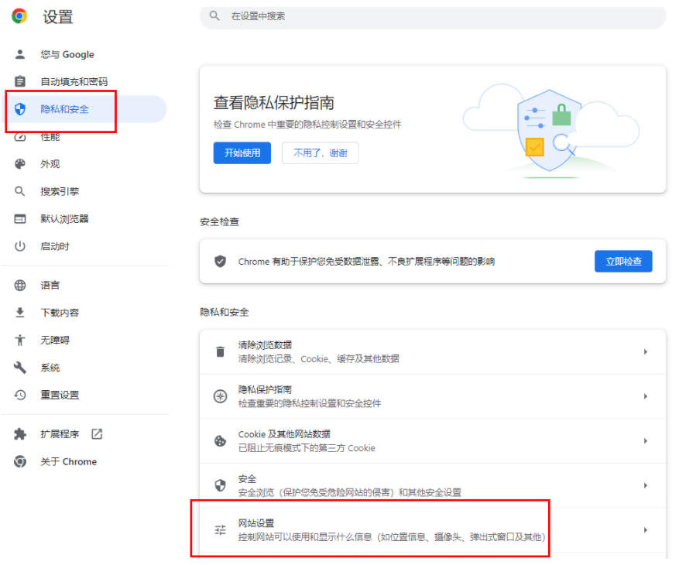This screenshot has width=679, height=565.
Task: Open 隐私保护指南 option in list
Action: point(433,396)
